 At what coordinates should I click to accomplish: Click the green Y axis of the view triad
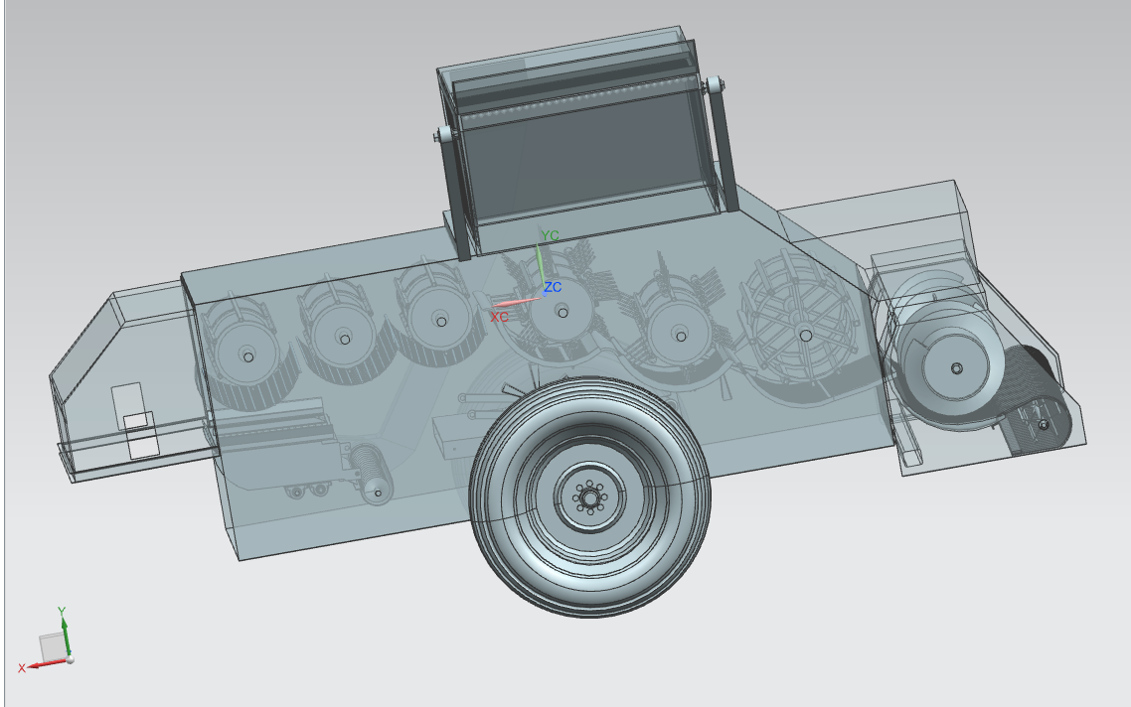pyautogui.click(x=65, y=635)
